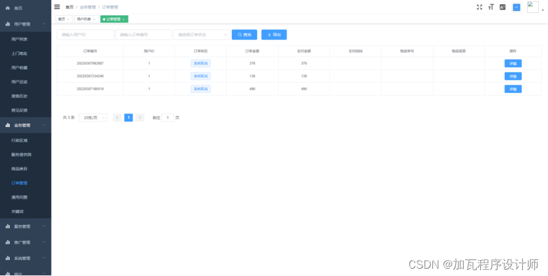
Task: Click the 订单金额 column header
Action: (x=252, y=51)
